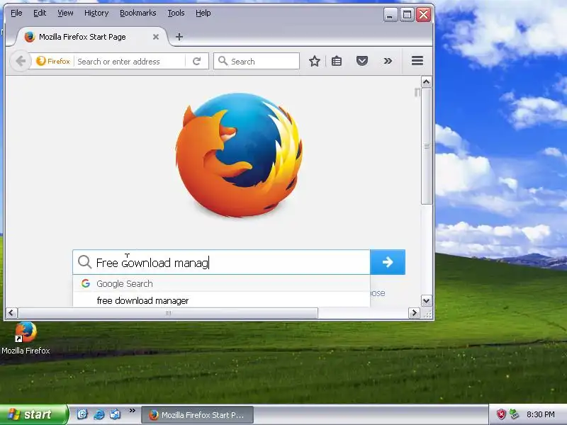Select the Mozilla Firefox Start Page tab
567x425 pixels.
92,37
